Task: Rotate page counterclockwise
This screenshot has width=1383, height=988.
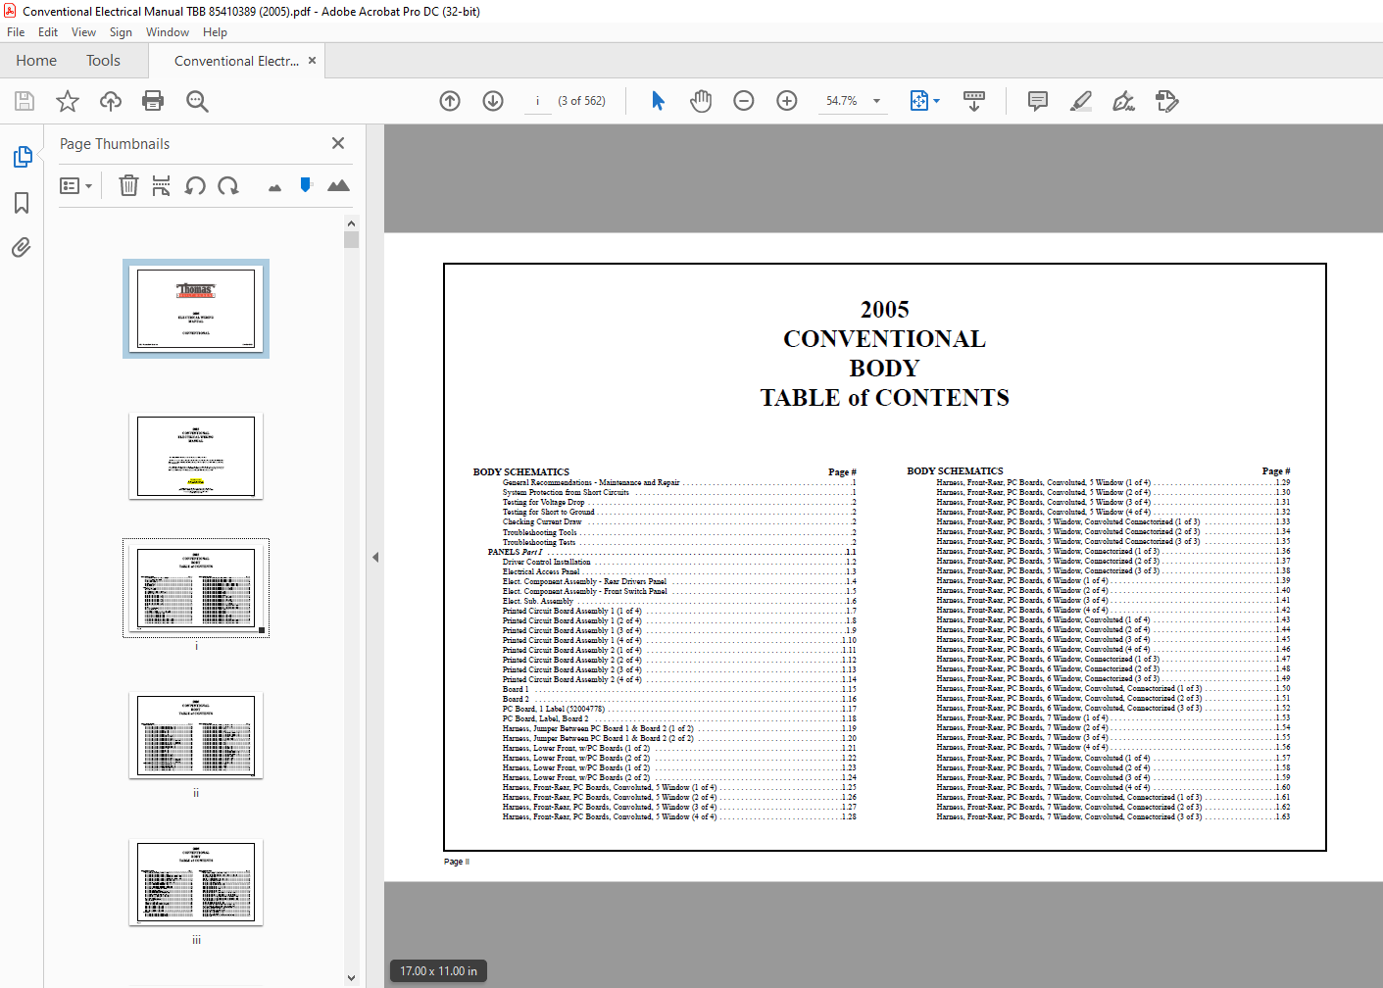Action: click(195, 185)
